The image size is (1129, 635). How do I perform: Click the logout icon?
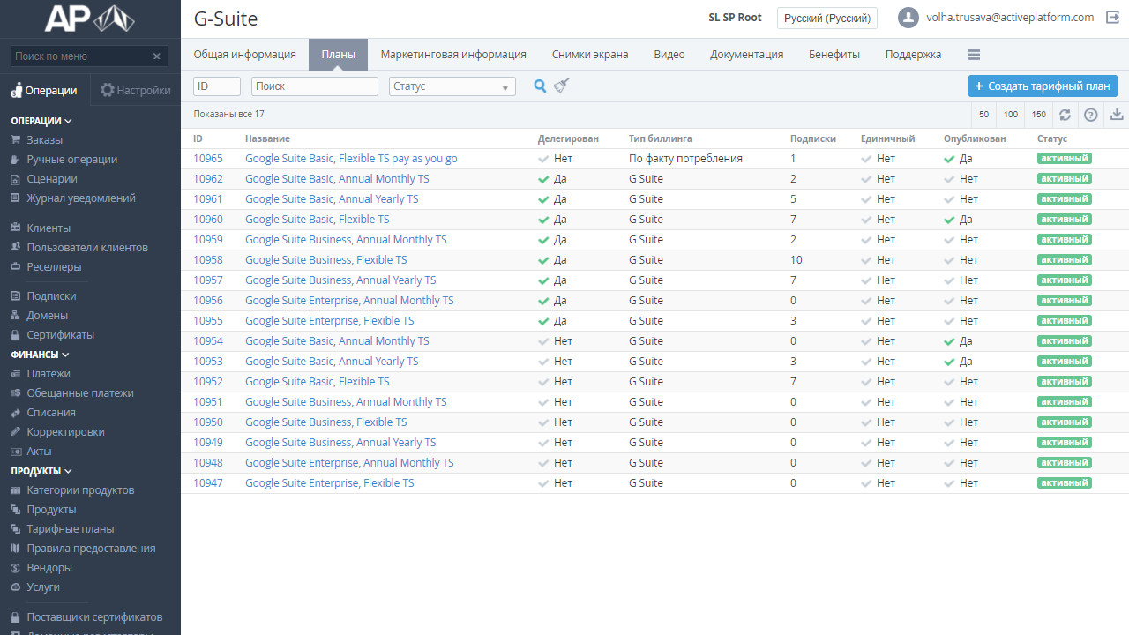(1112, 17)
